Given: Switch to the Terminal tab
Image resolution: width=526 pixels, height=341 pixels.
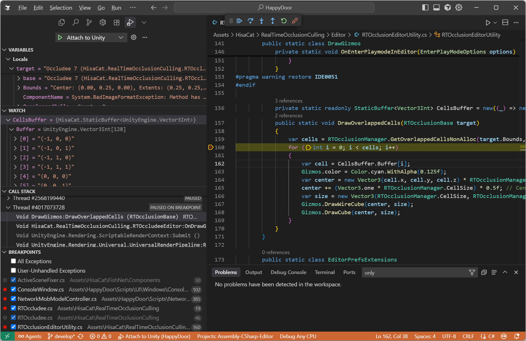Looking at the screenshot, I should click(x=325, y=272).
